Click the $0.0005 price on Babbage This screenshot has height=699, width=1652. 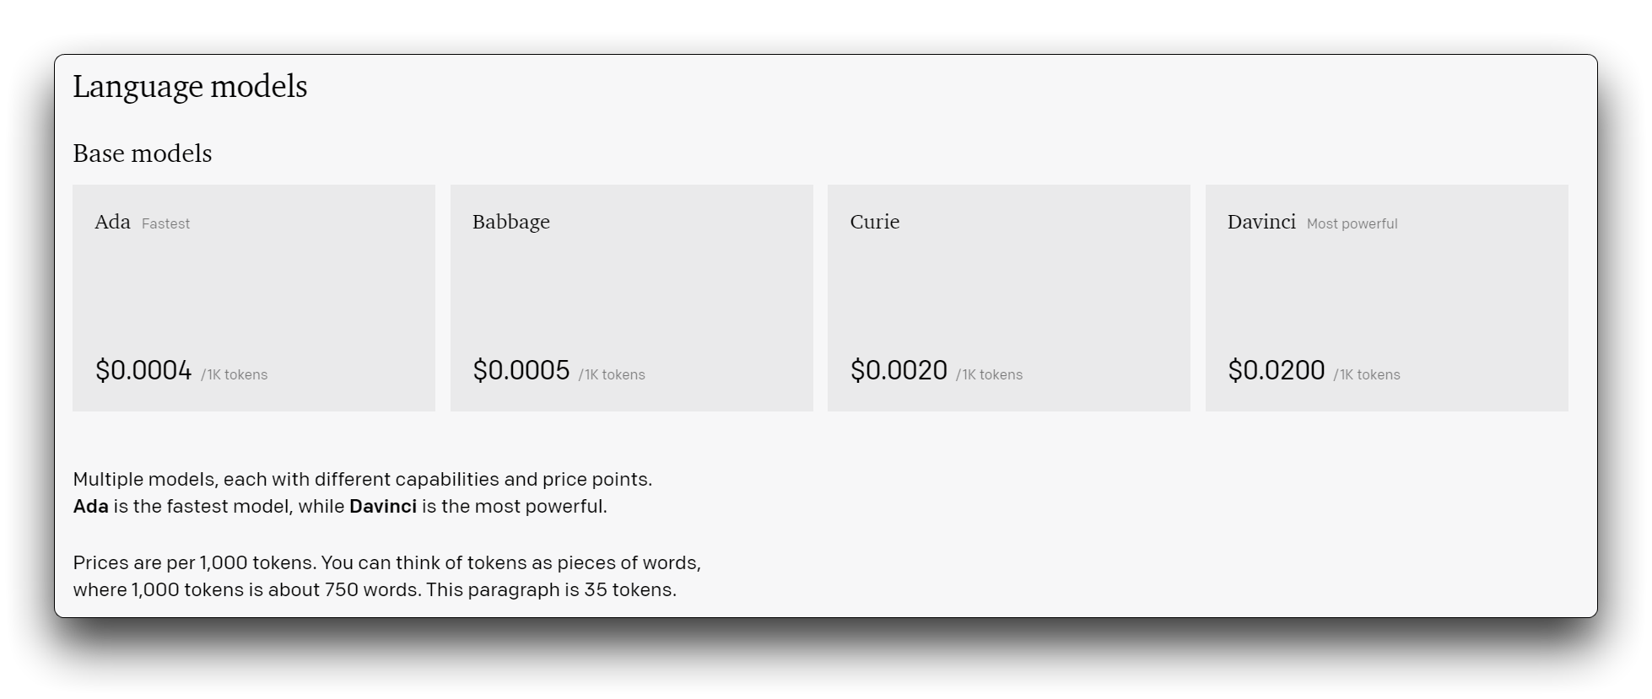click(521, 370)
